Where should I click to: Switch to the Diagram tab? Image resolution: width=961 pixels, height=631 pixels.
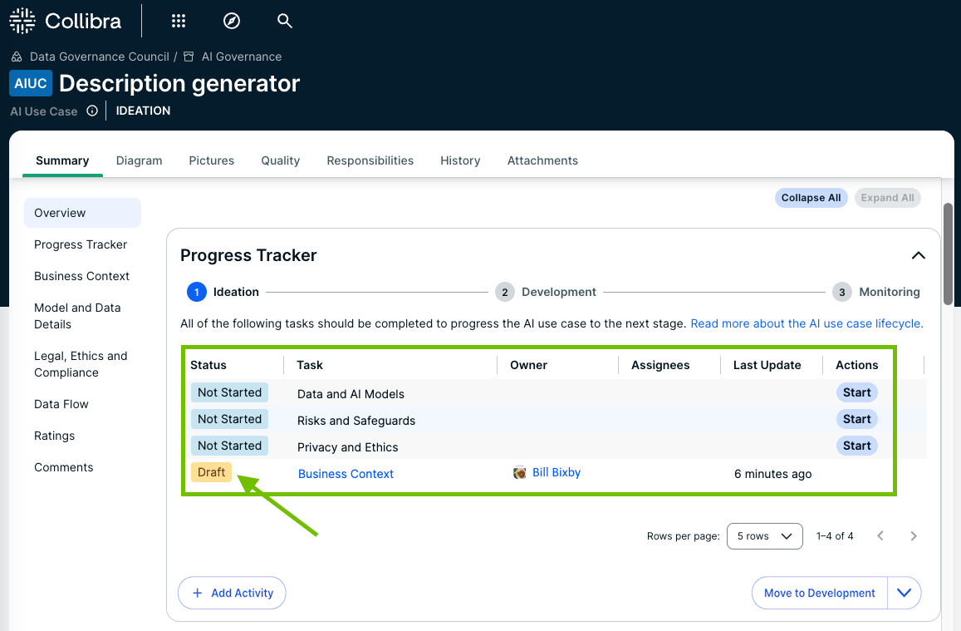pyautogui.click(x=139, y=160)
